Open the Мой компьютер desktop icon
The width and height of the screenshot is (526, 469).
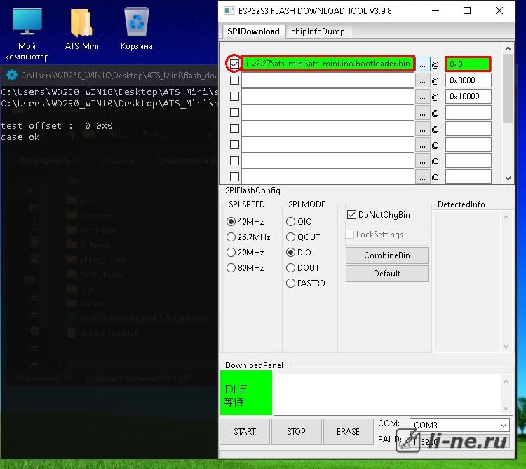tap(27, 34)
